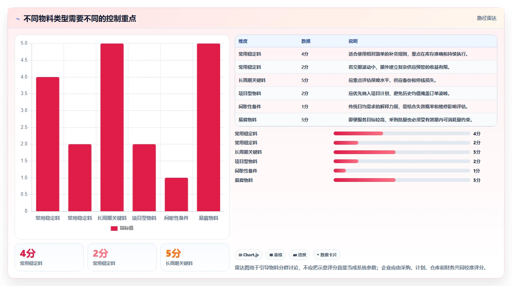Click the 说明 column header

pyautogui.click(x=353, y=41)
